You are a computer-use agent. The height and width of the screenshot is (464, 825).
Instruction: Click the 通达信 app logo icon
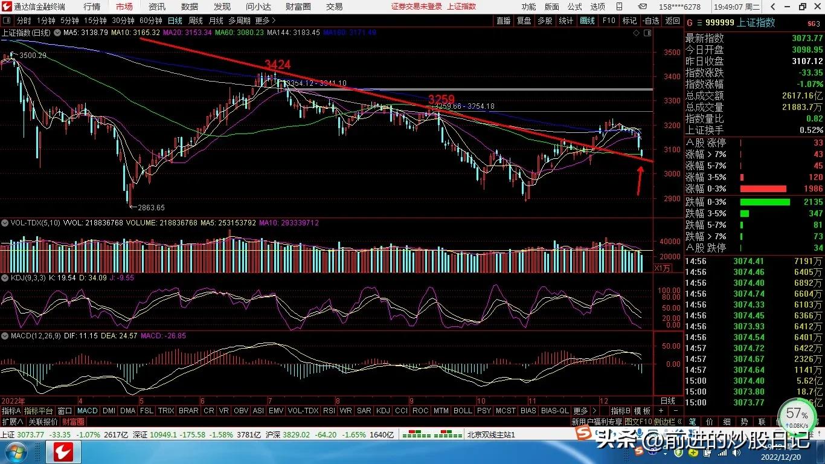click(x=7, y=7)
